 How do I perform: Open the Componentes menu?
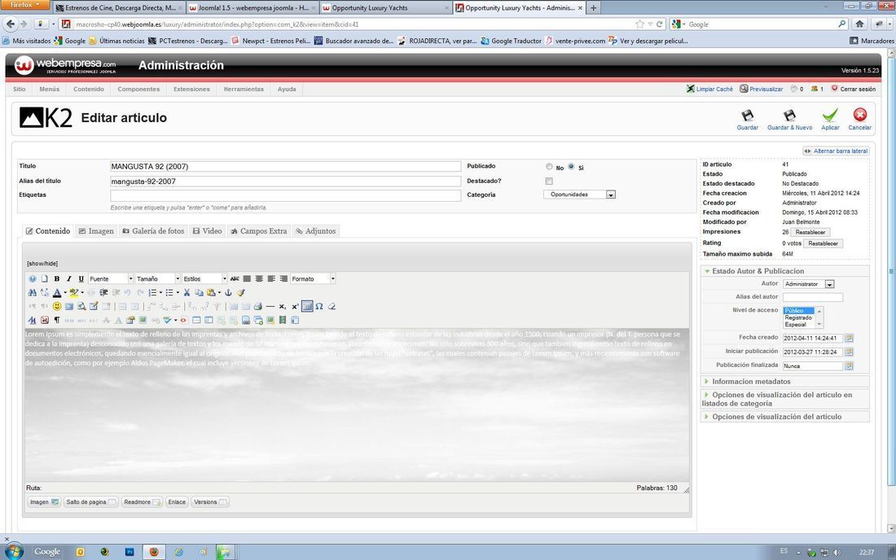138,89
